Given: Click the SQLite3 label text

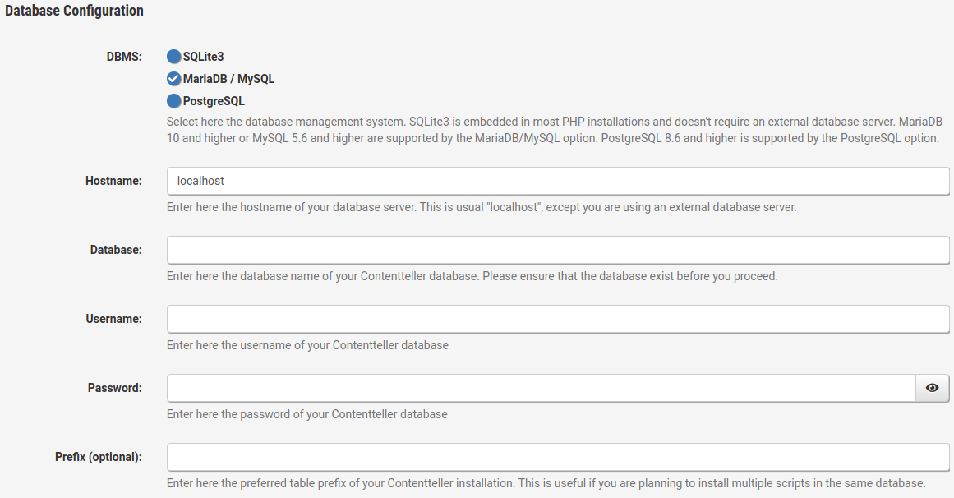Looking at the screenshot, I should pos(203,57).
